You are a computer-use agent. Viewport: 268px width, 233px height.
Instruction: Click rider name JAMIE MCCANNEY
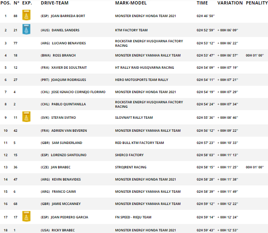(66, 204)
